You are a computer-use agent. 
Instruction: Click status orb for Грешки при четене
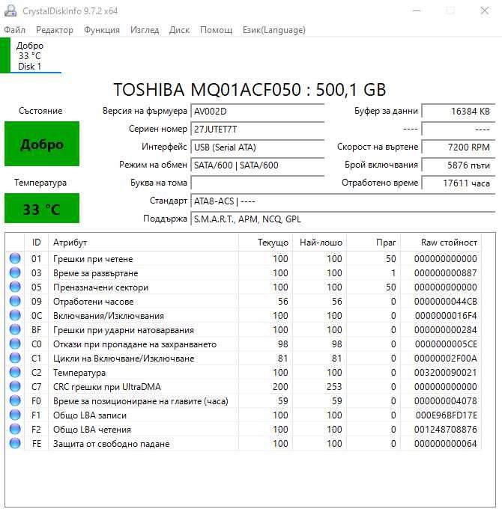15,258
